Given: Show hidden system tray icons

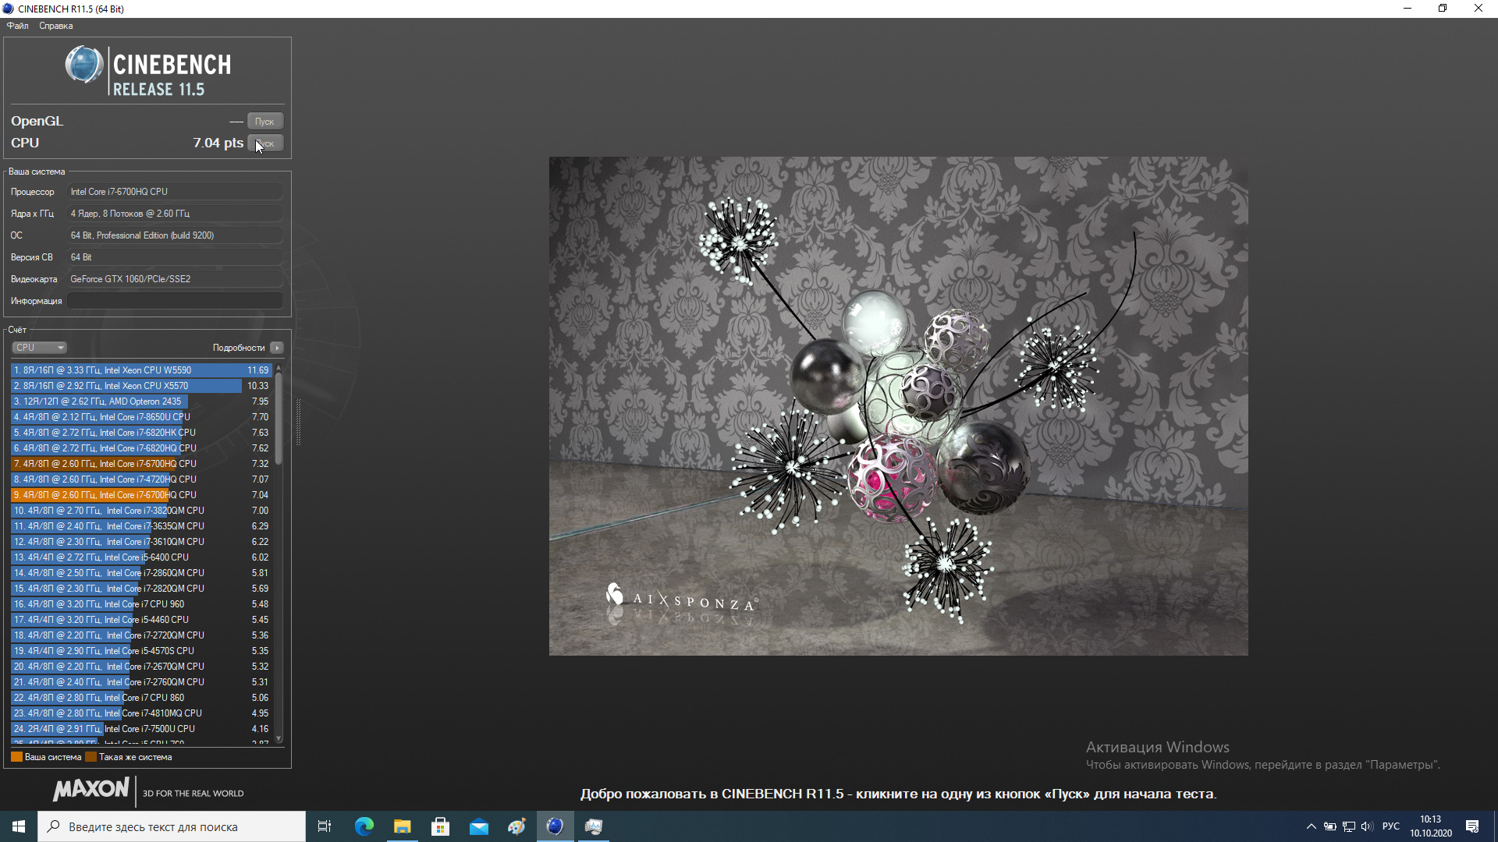Looking at the screenshot, I should 1312,826.
